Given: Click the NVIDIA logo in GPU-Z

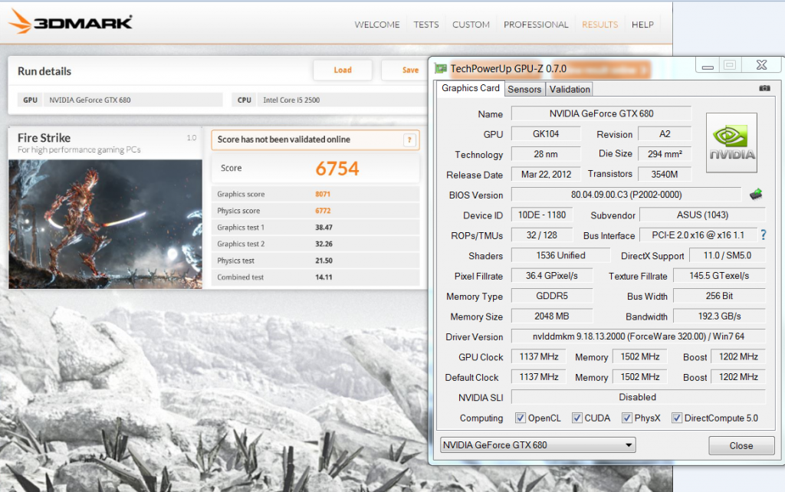Looking at the screenshot, I should pyautogui.click(x=731, y=143).
